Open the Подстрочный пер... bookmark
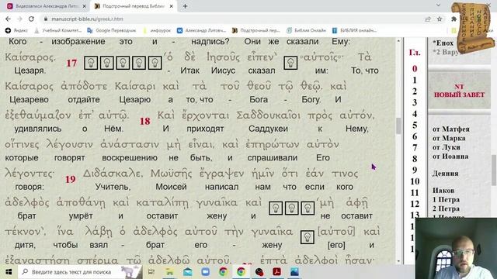The width and height of the screenshot is (497, 279). point(256,30)
